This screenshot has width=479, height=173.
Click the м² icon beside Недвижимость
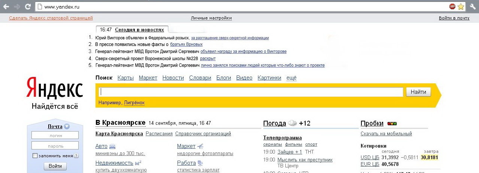coord(138,163)
